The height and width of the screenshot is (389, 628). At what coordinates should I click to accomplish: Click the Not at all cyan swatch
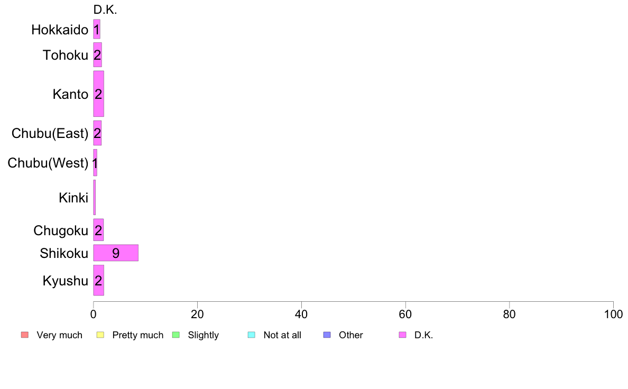point(252,335)
